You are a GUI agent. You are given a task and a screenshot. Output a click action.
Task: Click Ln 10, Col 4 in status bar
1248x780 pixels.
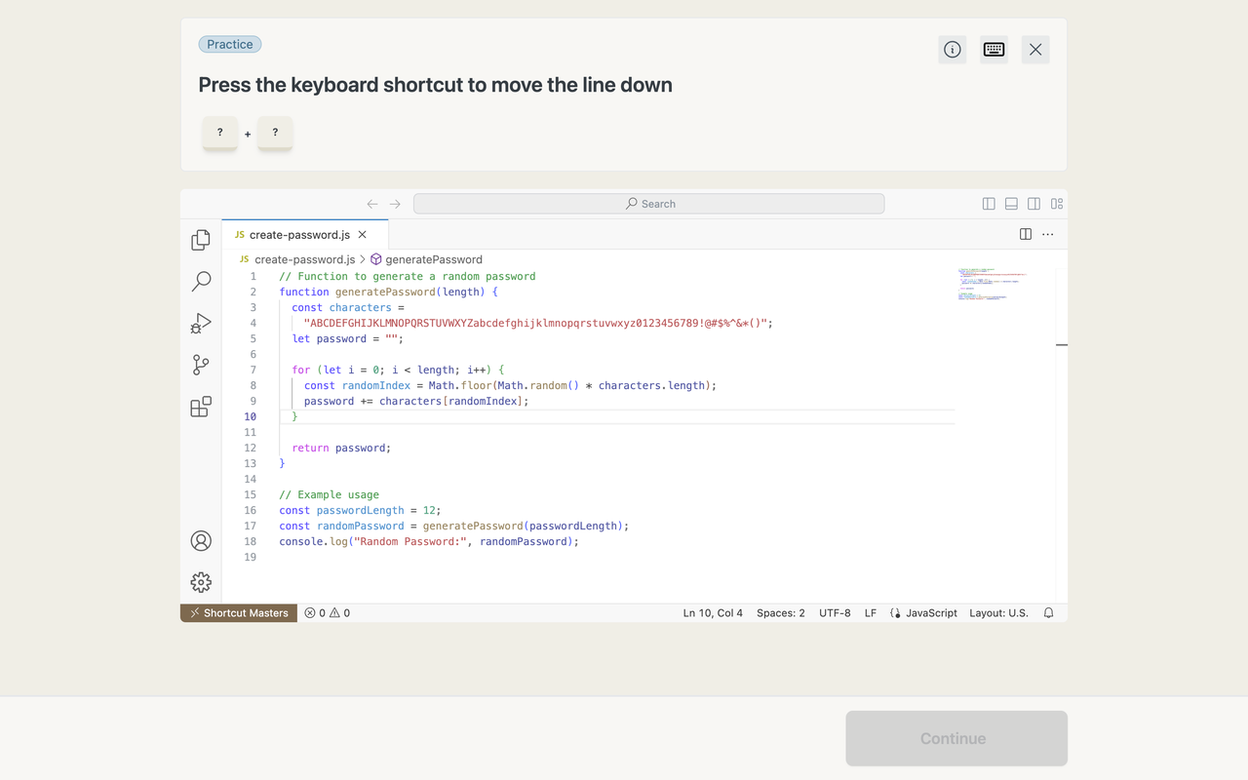tap(713, 613)
